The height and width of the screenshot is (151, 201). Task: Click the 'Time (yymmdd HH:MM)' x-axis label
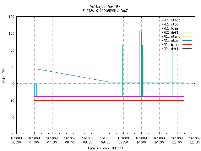pyautogui.click(x=105, y=148)
